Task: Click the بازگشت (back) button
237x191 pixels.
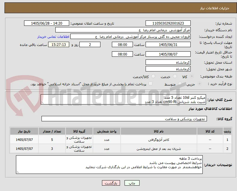Action: [111, 183]
